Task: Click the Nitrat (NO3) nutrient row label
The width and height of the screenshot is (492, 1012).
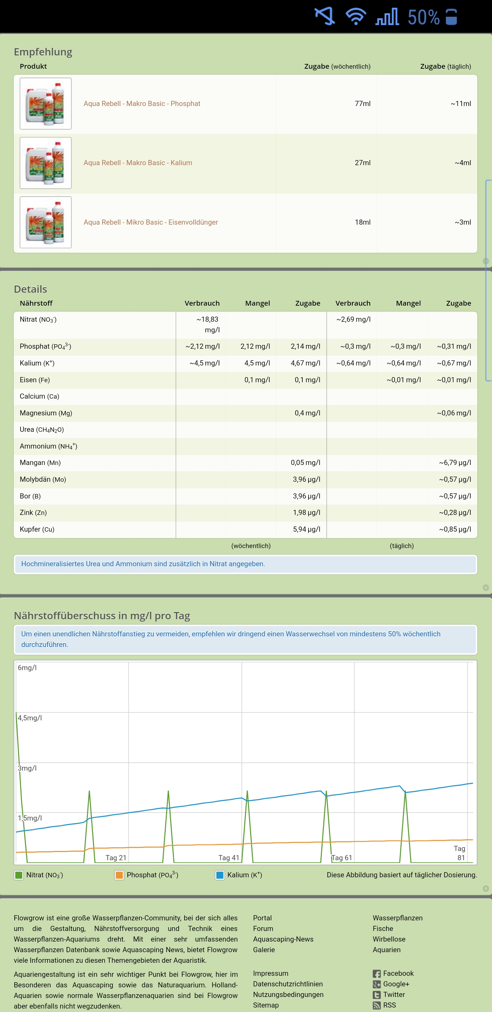Action: coord(38,320)
